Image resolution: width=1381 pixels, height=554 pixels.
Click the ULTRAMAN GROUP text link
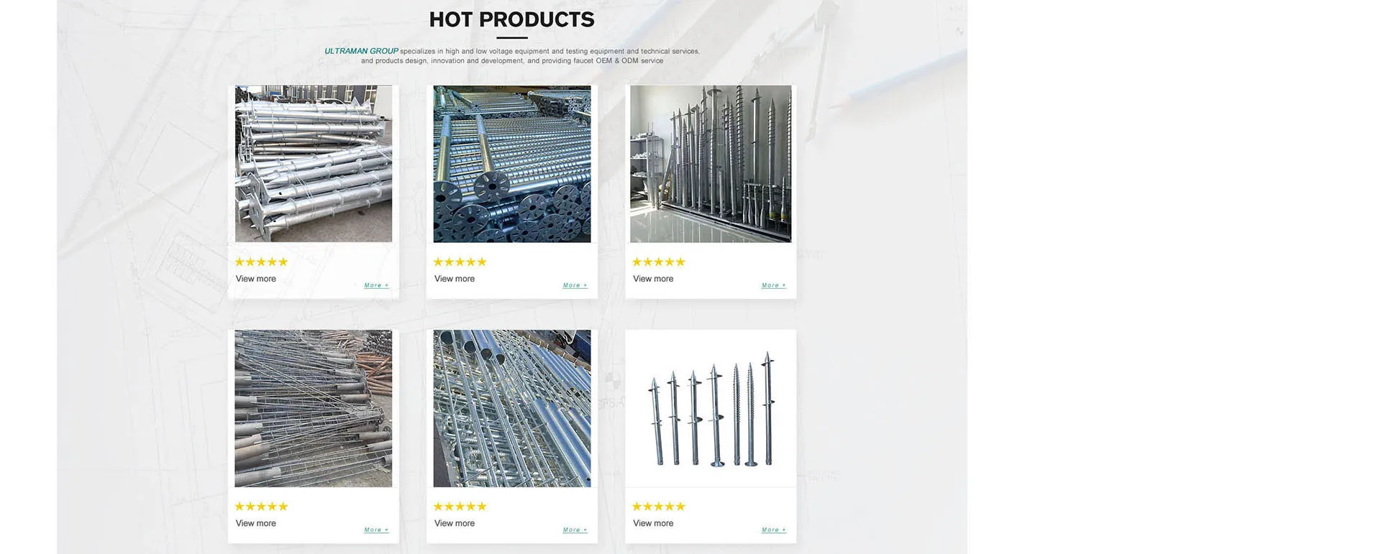coord(361,51)
